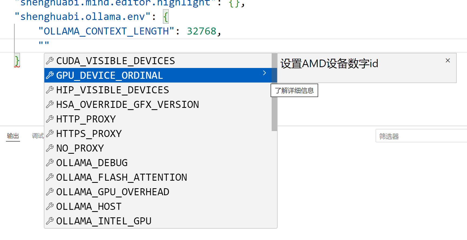This screenshot has height=240, width=467.
Task: Click the wrench icon beside HTTP_PROXY
Action: coord(50,119)
